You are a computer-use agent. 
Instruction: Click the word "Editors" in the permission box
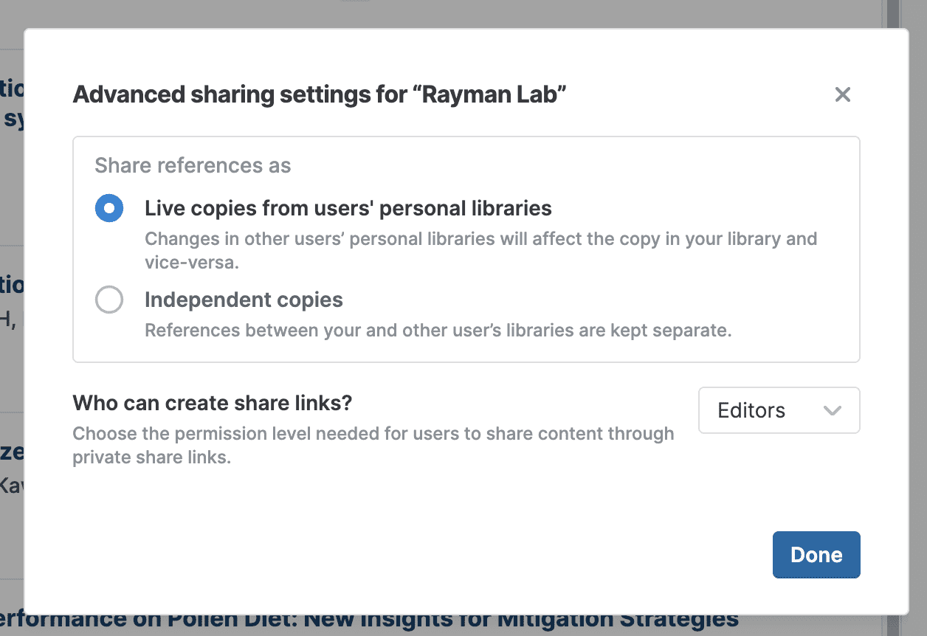751,410
